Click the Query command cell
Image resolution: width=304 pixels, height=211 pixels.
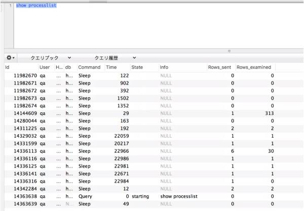(85, 196)
